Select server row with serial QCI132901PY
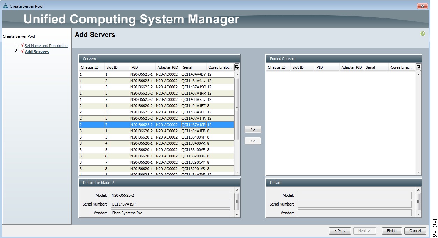This screenshot has width=438, height=238. pos(156,162)
